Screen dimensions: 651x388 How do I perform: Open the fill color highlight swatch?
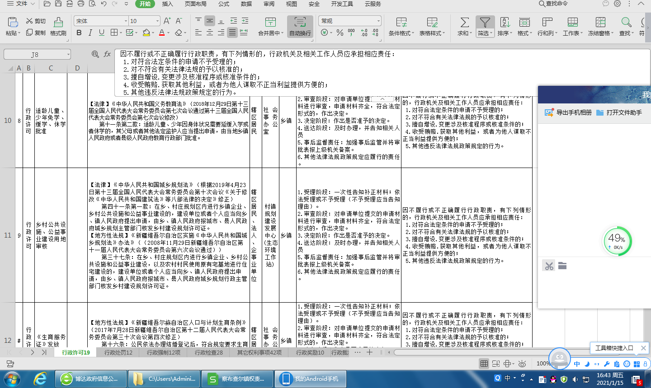(x=146, y=33)
